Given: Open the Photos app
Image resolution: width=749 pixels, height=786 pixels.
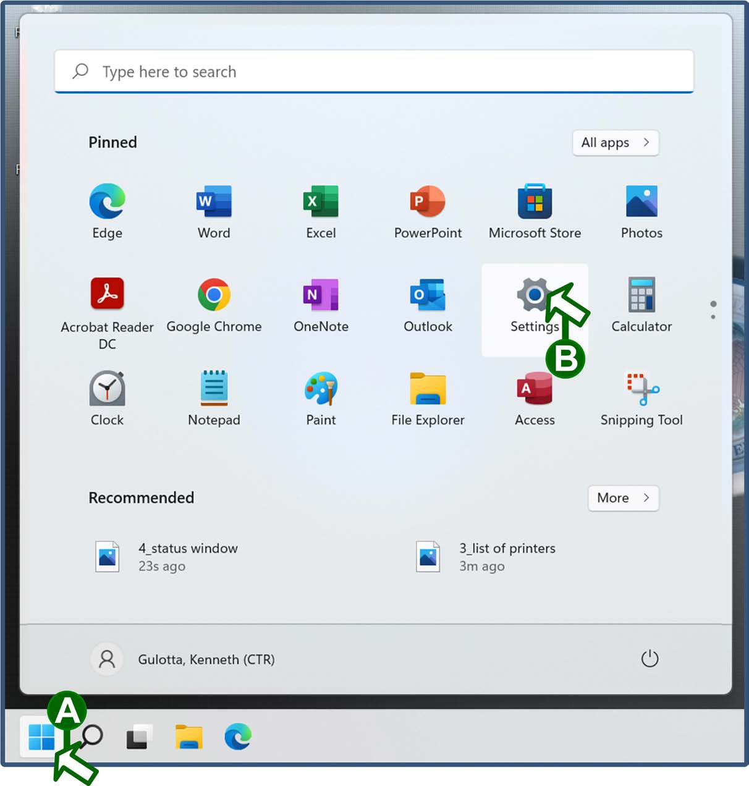Looking at the screenshot, I should pos(641,212).
